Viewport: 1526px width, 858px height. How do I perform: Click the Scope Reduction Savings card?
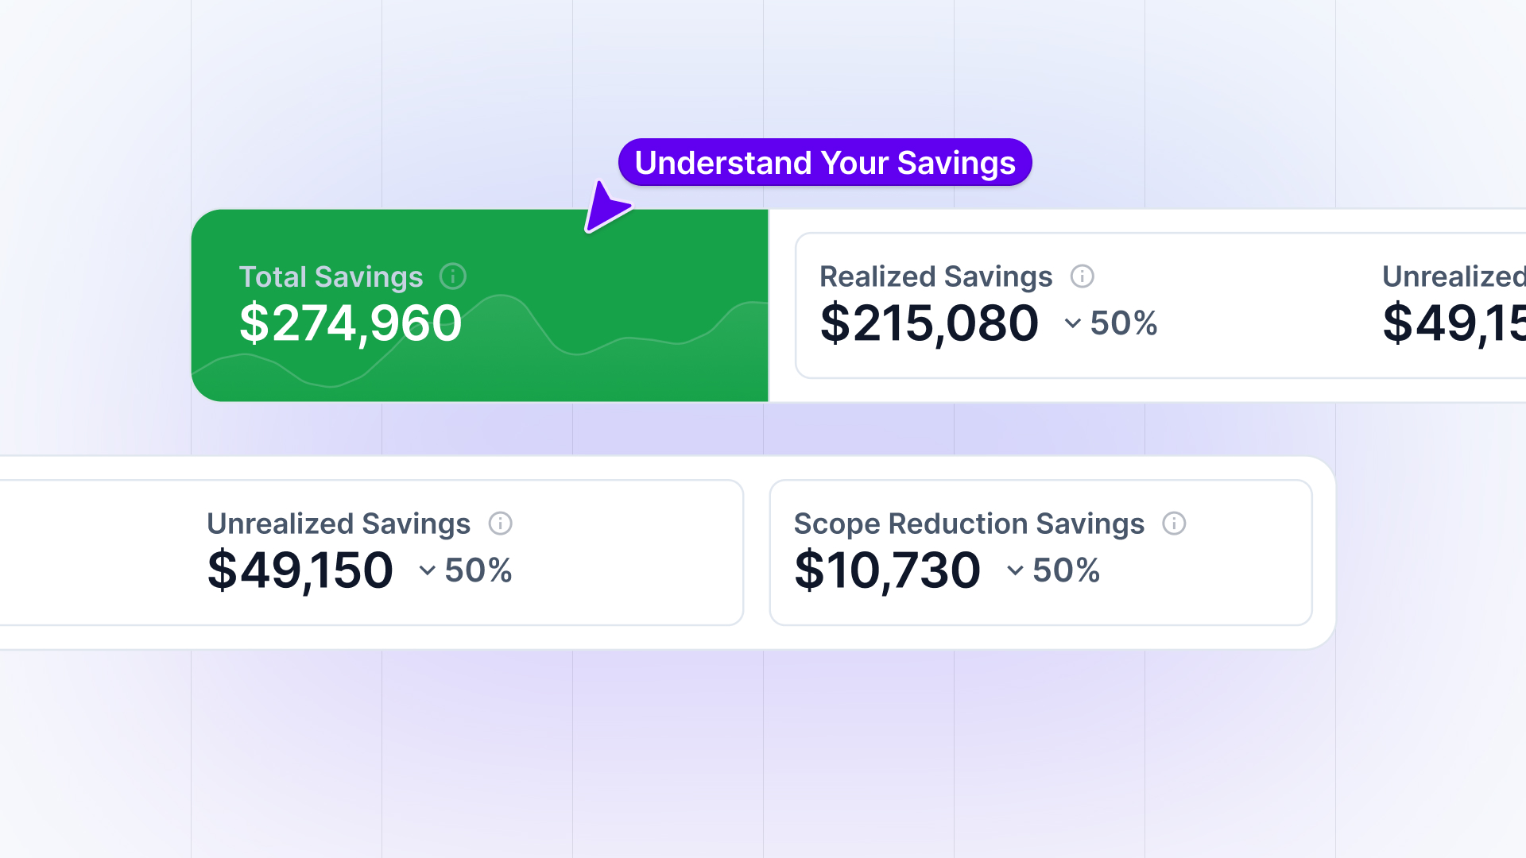point(1040,552)
